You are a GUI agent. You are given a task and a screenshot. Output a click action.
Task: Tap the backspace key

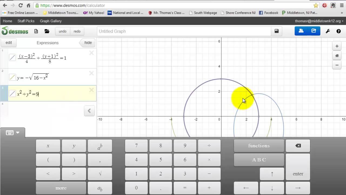point(298,146)
